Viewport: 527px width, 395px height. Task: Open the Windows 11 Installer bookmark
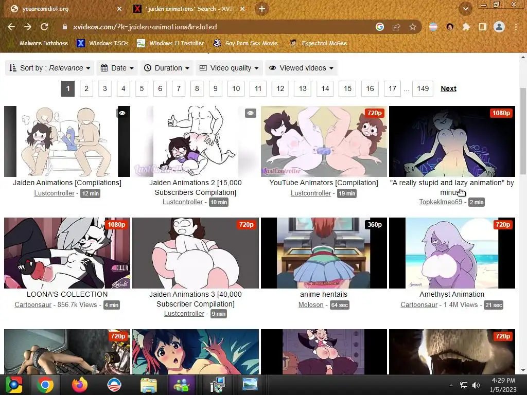pos(171,43)
